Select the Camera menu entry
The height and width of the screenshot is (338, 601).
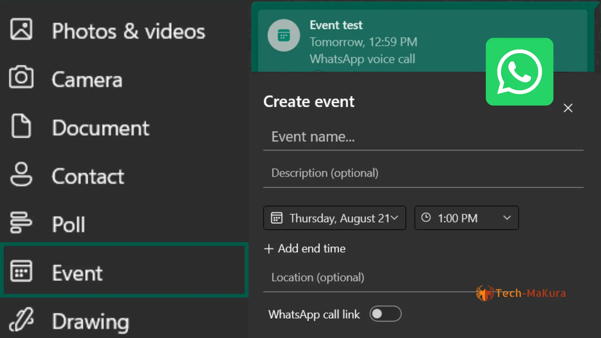124,79
